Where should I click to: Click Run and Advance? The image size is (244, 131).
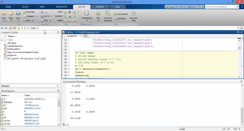click(x=108, y=16)
